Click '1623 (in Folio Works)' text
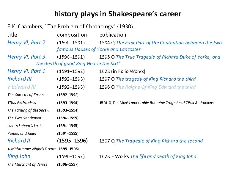 click(122, 71)
